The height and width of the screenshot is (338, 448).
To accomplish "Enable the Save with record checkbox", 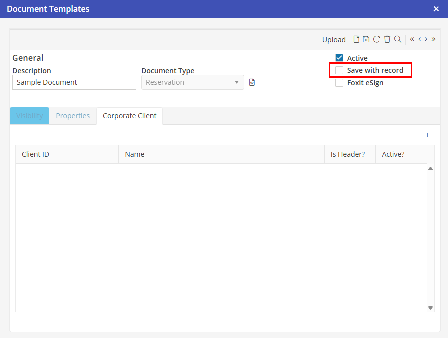I will 339,70.
